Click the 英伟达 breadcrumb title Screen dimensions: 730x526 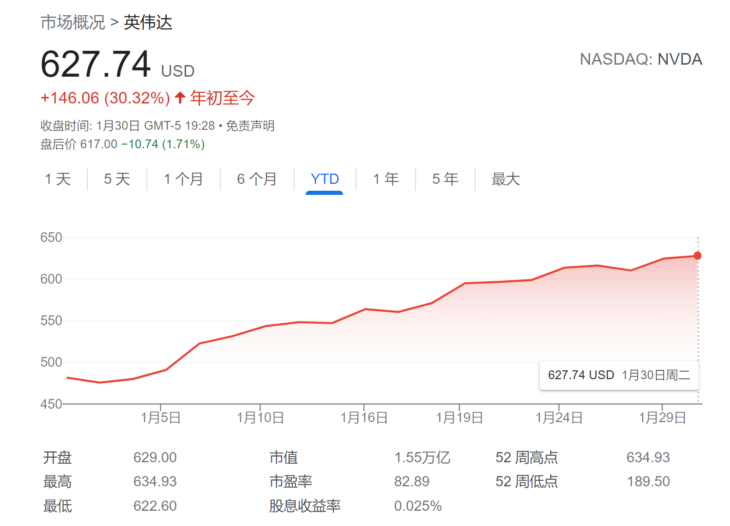148,22
